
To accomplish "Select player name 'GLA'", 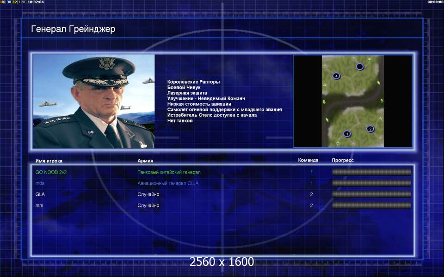I will 40,194.
